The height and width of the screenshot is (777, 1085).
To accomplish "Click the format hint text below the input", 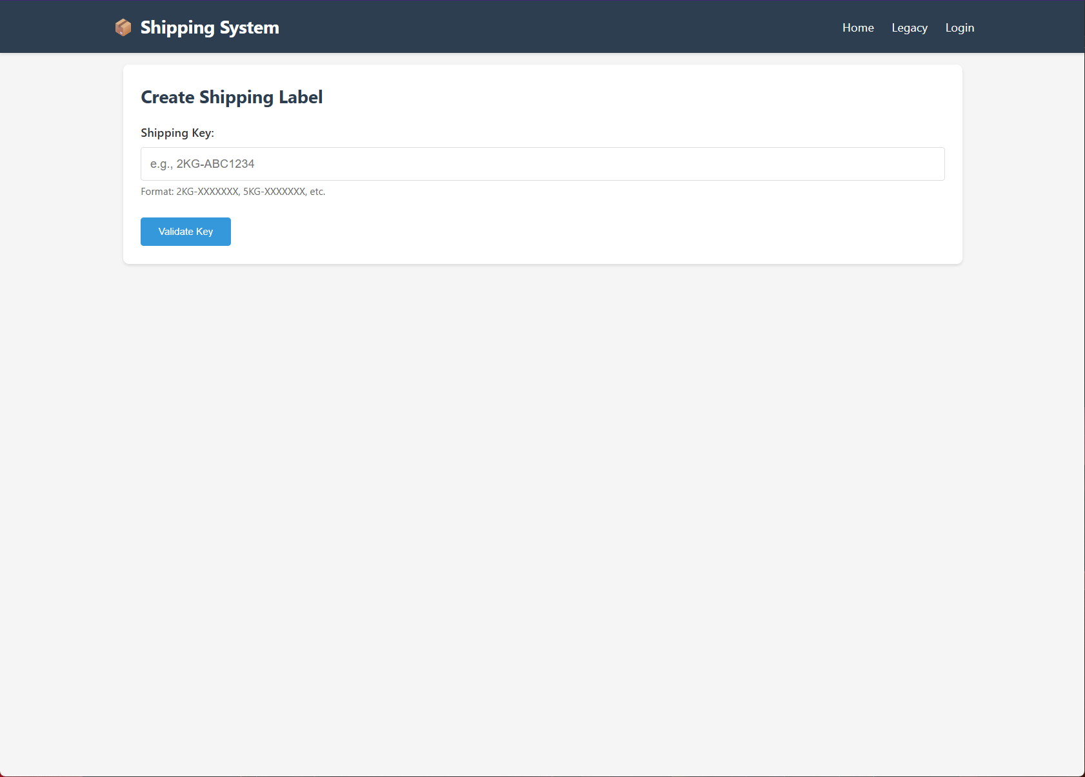I will 232,192.
